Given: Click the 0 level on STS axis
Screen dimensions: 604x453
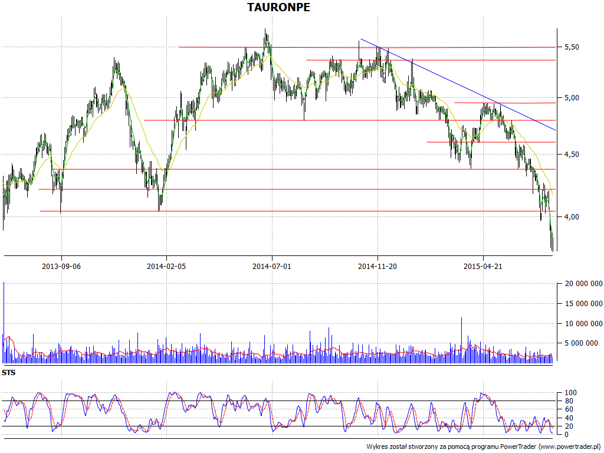Looking at the screenshot, I should [x=567, y=435].
